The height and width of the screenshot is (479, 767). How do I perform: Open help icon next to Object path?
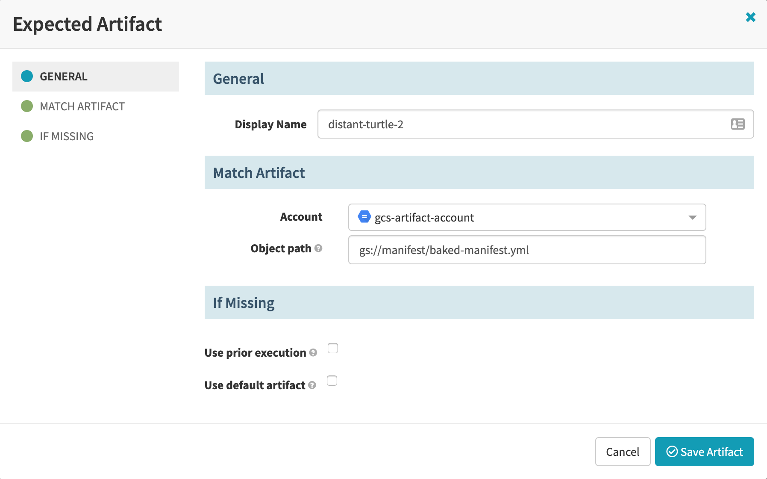[x=318, y=248]
